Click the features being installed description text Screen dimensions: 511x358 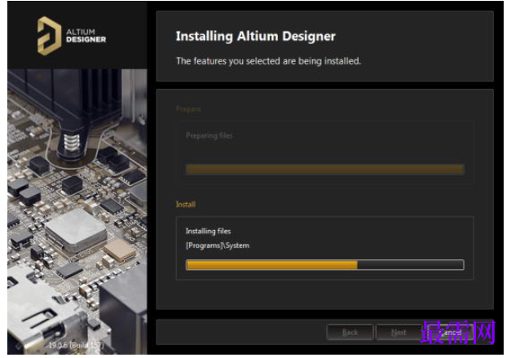coord(268,61)
